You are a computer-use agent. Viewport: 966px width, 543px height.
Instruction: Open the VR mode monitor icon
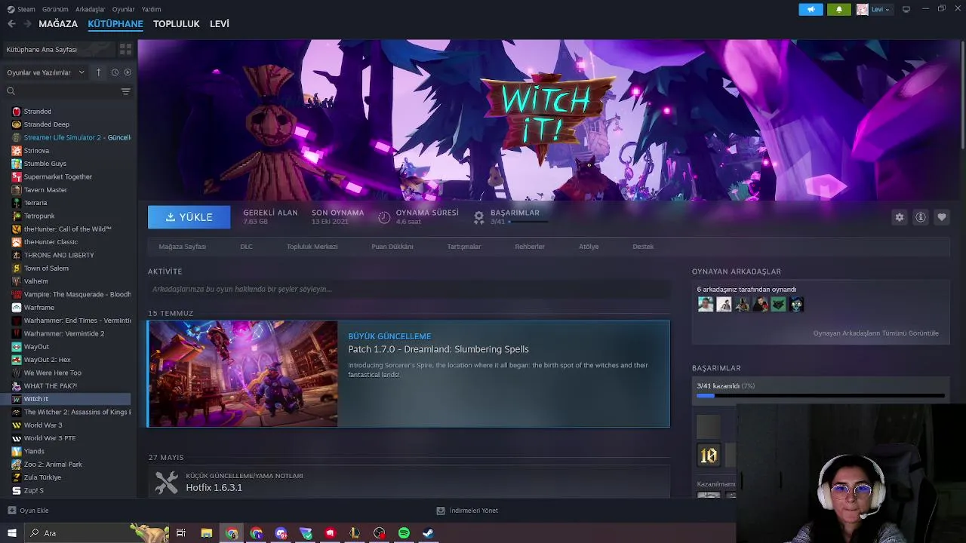pos(906,9)
